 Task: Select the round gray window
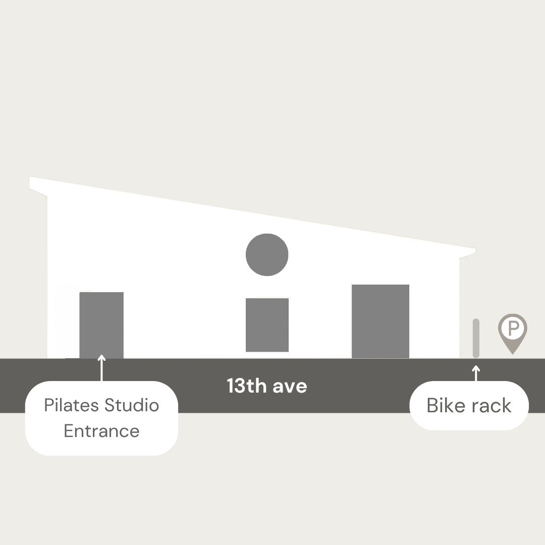[x=267, y=255]
